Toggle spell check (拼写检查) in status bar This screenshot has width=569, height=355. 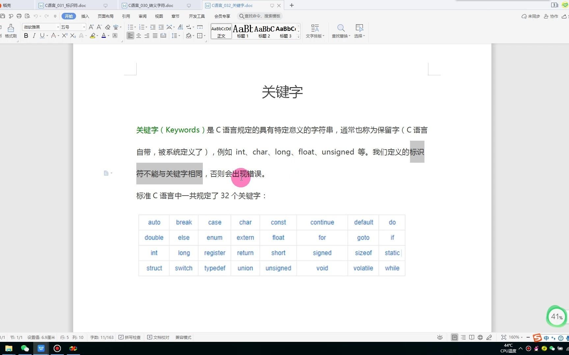click(x=130, y=337)
